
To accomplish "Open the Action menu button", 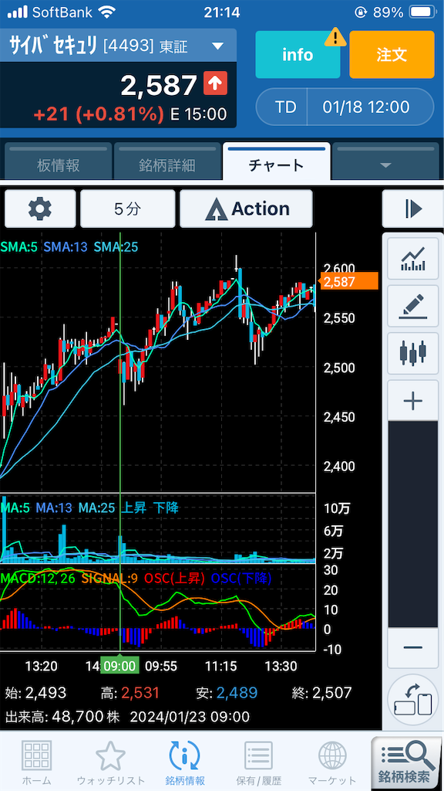I will pyautogui.click(x=246, y=209).
